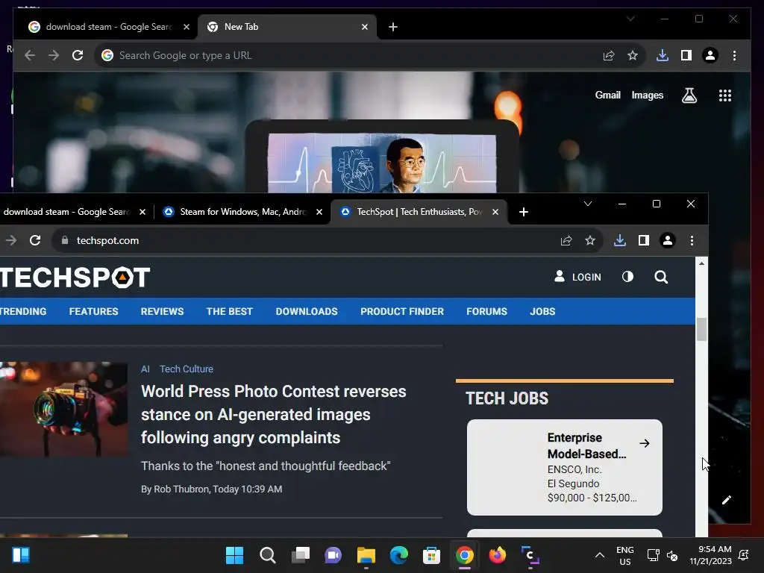764x573 pixels.
Task: Open FEATURES in TechSpot nav bar
Action: 93,311
